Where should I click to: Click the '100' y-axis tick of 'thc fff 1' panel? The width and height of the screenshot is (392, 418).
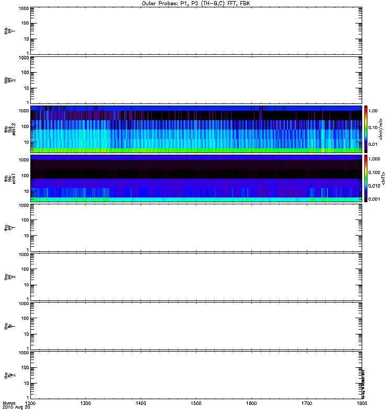[x=25, y=220]
